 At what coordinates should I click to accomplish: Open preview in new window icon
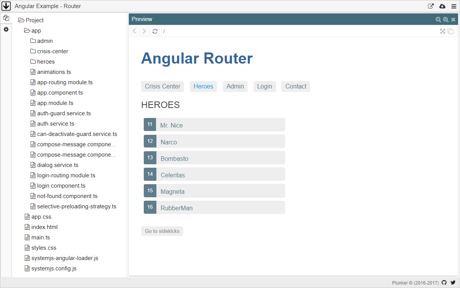(431, 6)
